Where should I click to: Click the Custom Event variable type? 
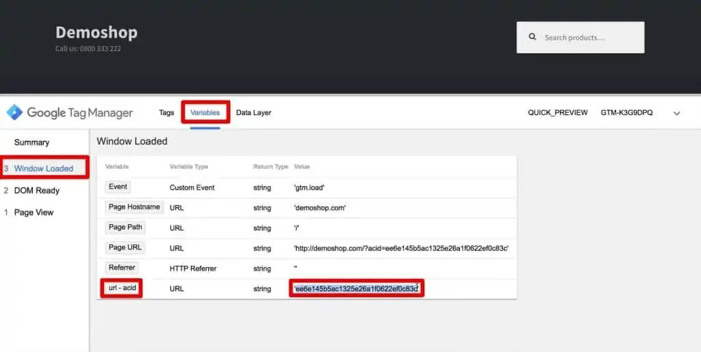click(x=192, y=187)
